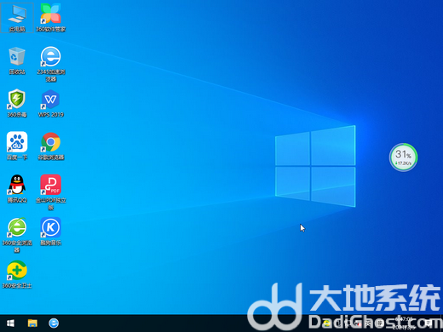This screenshot has height=332, width=443.
Task: Select the This PC desktop icon
Action: pos(17,18)
